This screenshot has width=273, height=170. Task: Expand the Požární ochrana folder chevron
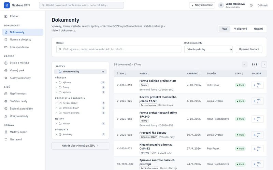56,113
